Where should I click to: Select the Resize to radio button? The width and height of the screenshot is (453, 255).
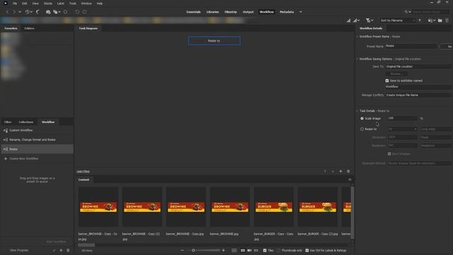coord(362,129)
